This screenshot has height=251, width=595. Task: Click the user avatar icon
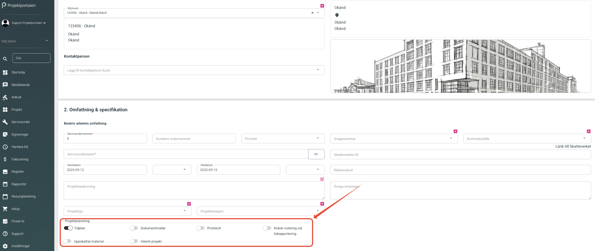(x=5, y=23)
